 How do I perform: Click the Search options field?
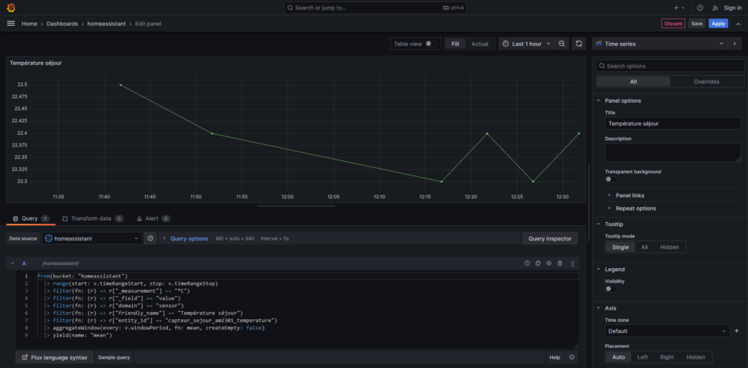tap(670, 66)
